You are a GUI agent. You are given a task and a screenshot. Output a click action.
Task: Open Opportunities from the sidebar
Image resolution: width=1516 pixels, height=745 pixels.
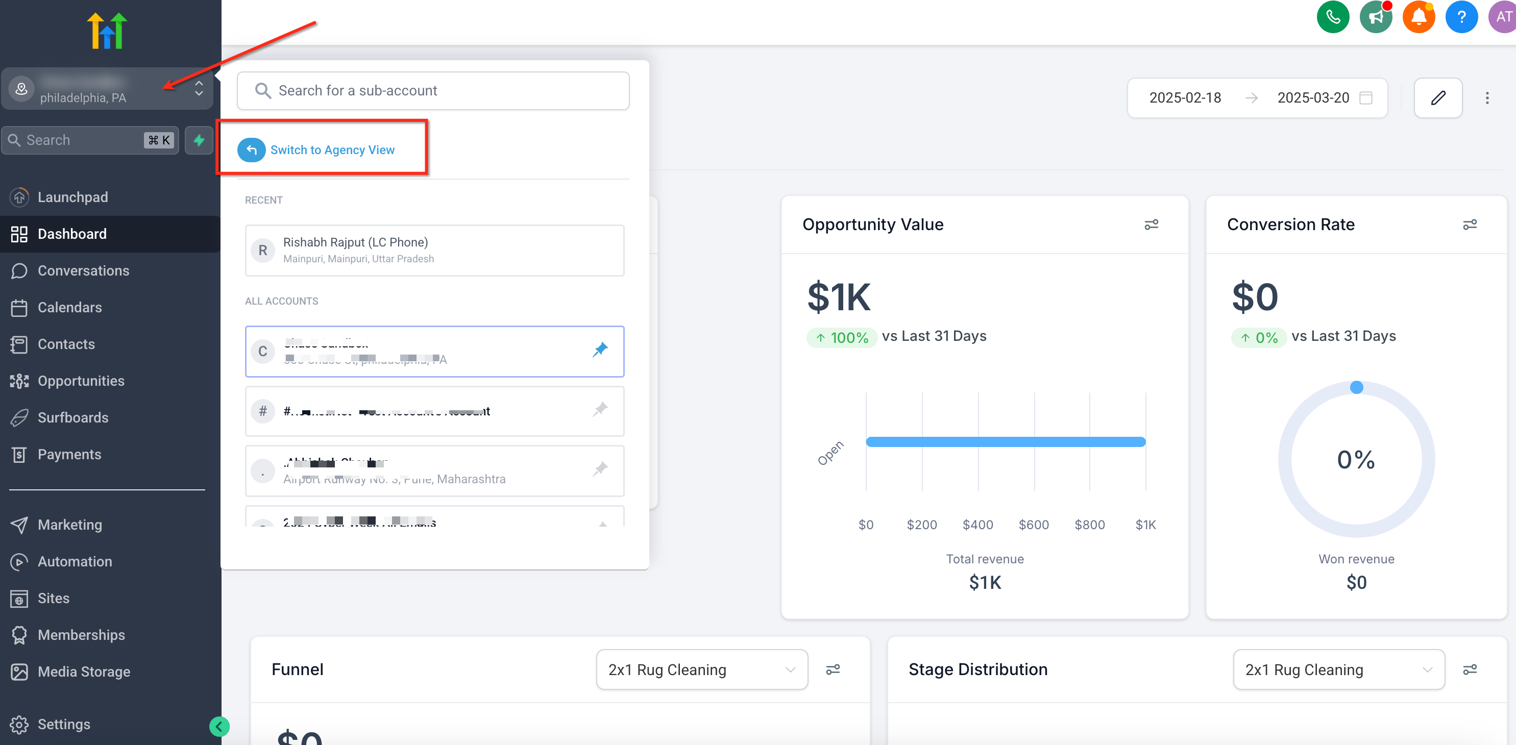81,381
